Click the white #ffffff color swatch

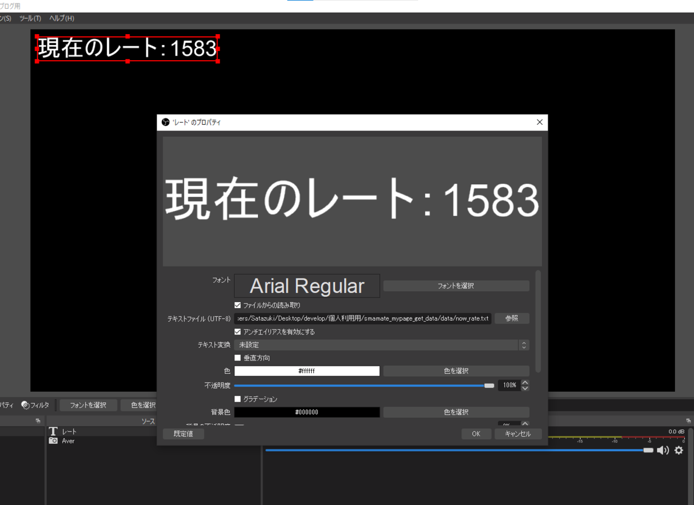[x=307, y=371]
